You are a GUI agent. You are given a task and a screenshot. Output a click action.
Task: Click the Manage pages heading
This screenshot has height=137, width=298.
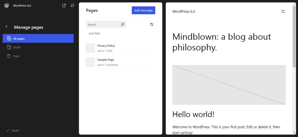pyautogui.click(x=29, y=27)
